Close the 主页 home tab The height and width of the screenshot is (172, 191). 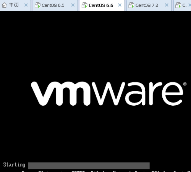pos(26,5)
